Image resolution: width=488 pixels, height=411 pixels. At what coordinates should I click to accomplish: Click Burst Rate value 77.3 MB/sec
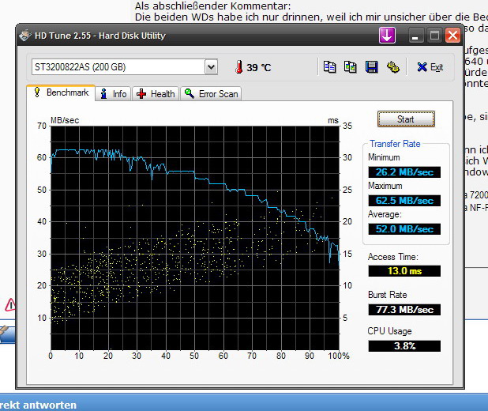pos(404,310)
